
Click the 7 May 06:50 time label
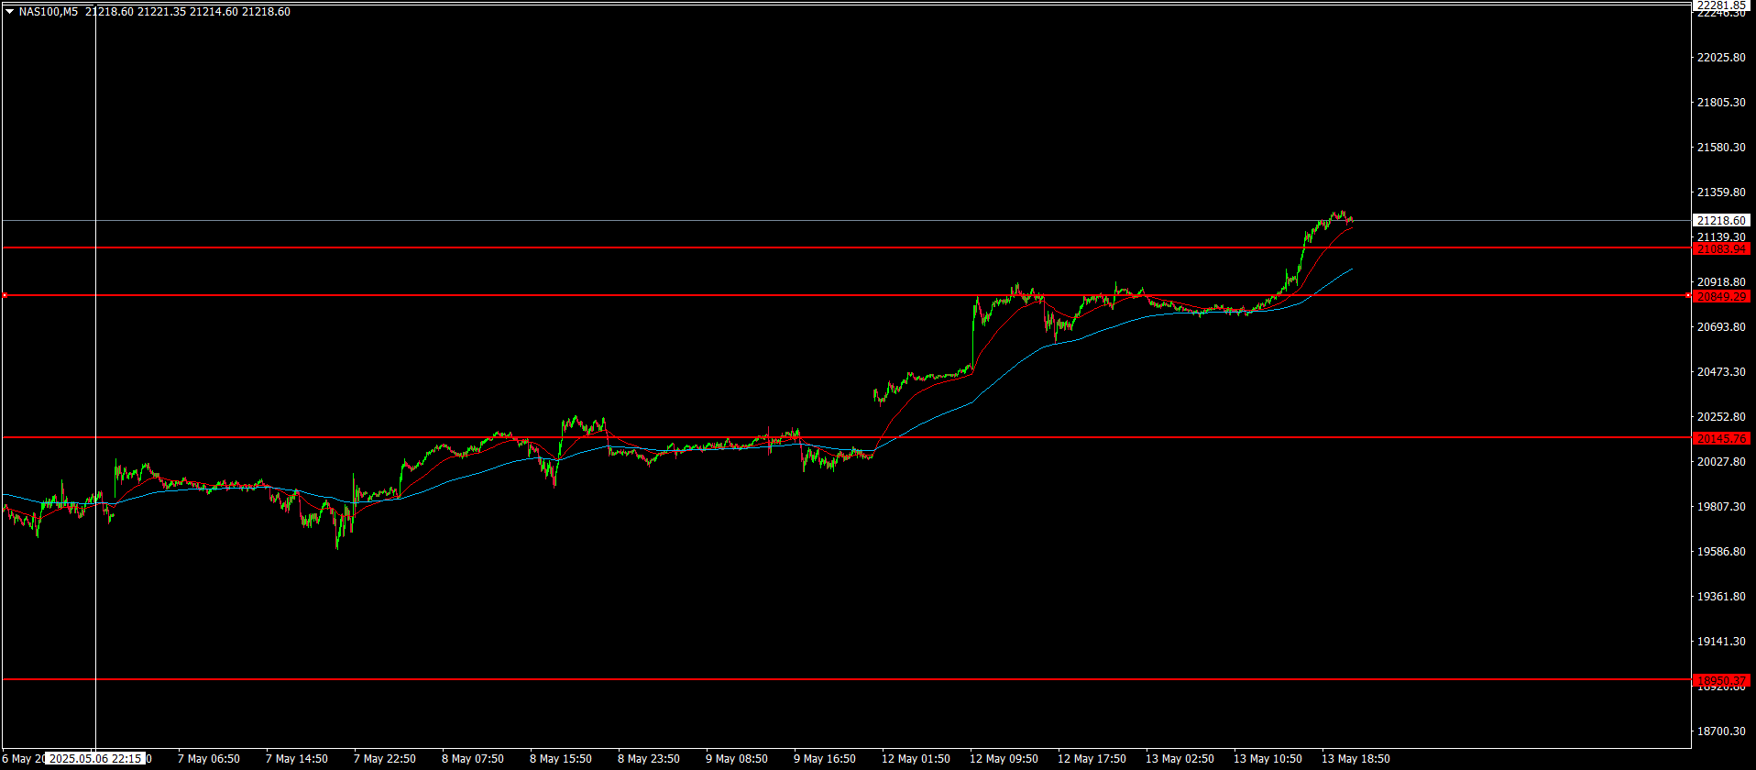(209, 759)
